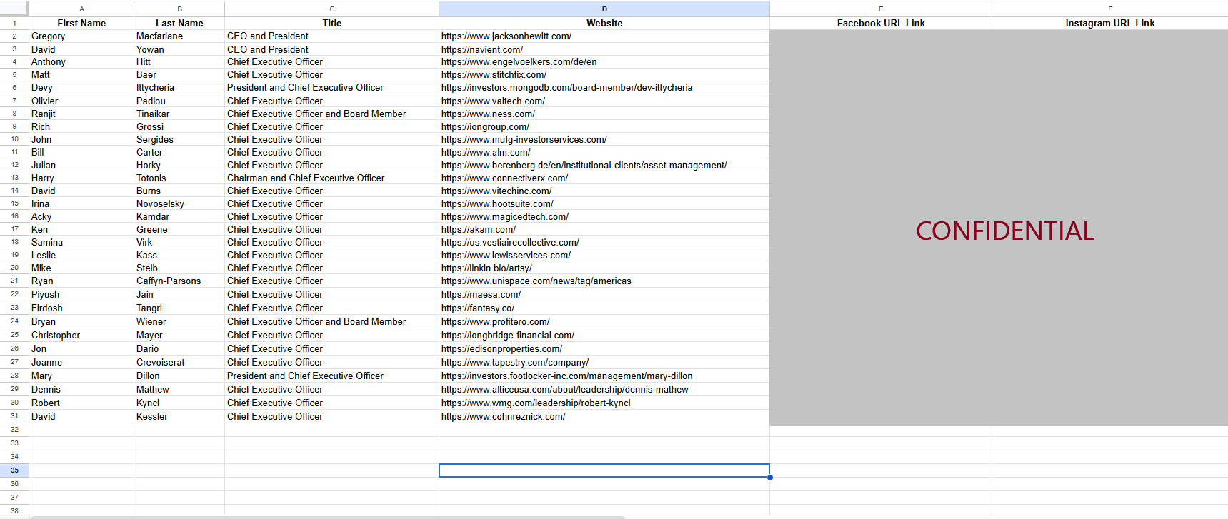Select column C header
This screenshot has width=1228, height=519.
331,9
